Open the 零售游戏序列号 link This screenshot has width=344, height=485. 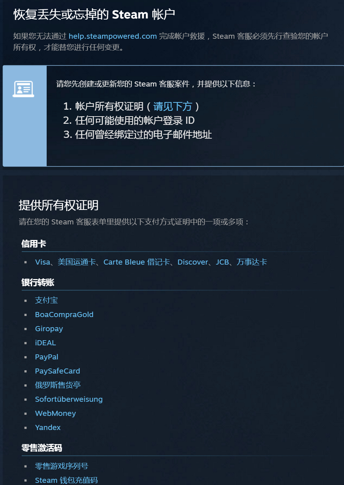pyautogui.click(x=61, y=466)
